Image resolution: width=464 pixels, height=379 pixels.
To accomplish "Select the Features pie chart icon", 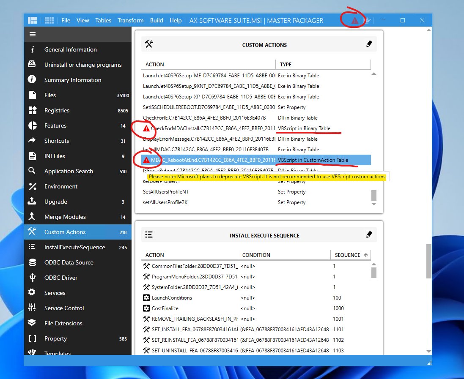I will [32, 125].
